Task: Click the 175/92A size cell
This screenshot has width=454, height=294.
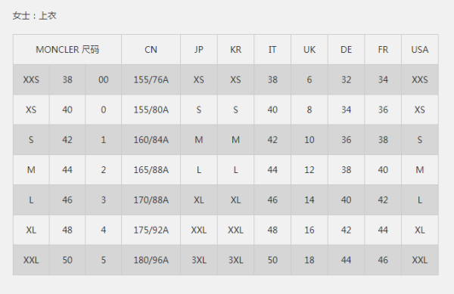Action: (151, 230)
